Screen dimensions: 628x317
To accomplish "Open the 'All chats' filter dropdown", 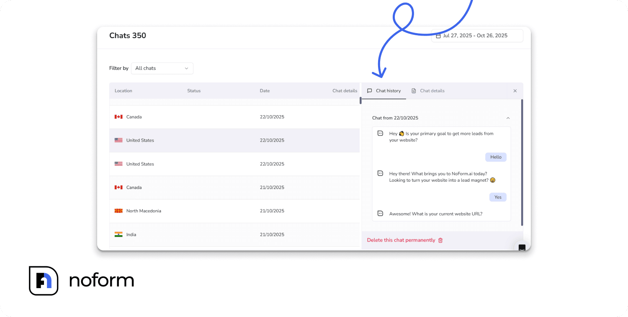I will [162, 68].
